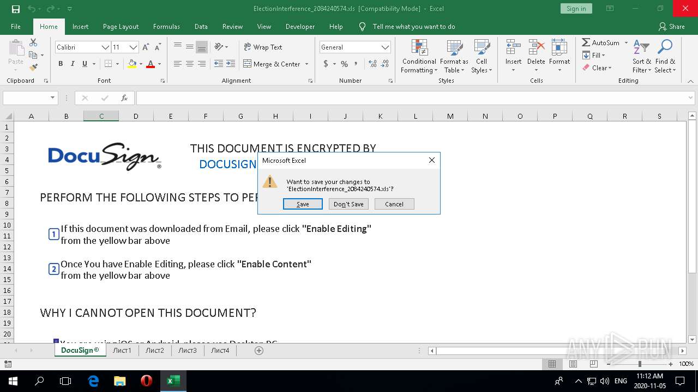The width and height of the screenshot is (698, 392).
Task: Click the Cut scissors icon
Action: coord(33,42)
